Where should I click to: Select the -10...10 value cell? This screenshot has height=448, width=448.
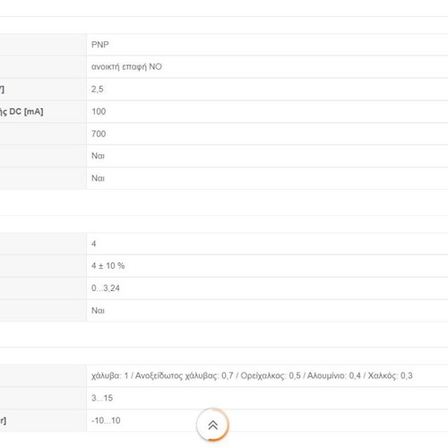pyautogui.click(x=267, y=420)
